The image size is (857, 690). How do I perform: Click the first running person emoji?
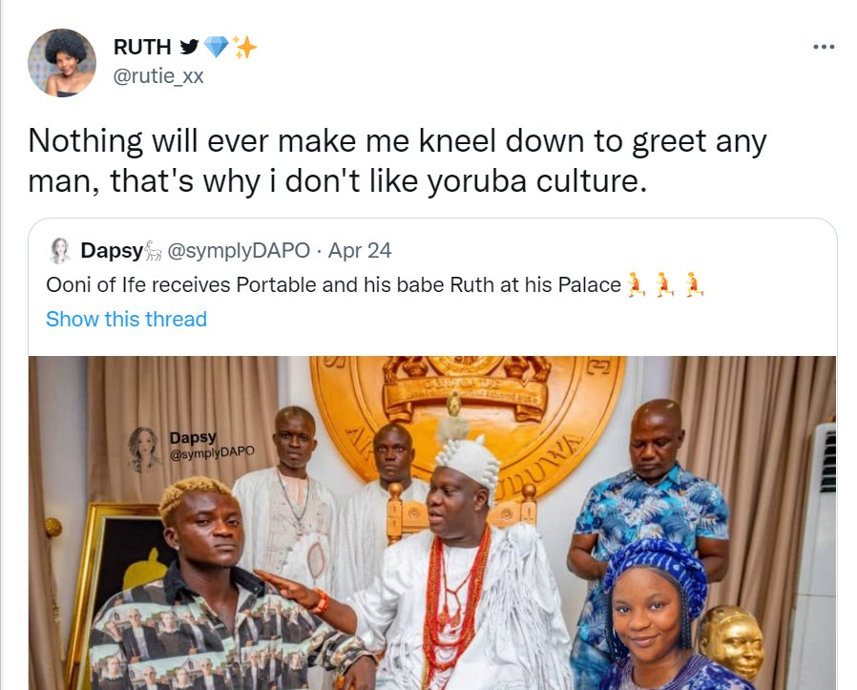pos(637,284)
